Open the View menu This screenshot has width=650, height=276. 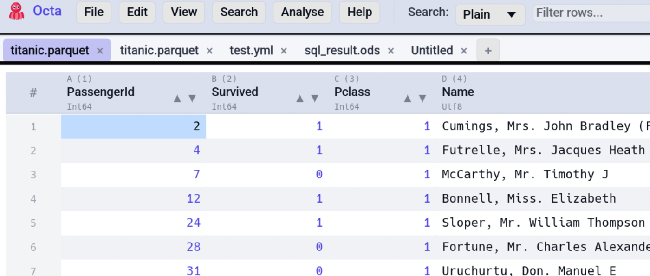coord(184,12)
